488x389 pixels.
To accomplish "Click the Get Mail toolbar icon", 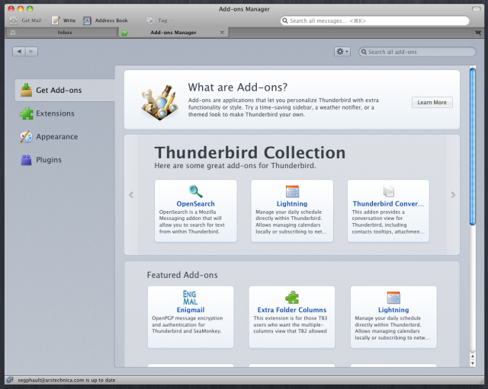I will click(14, 21).
